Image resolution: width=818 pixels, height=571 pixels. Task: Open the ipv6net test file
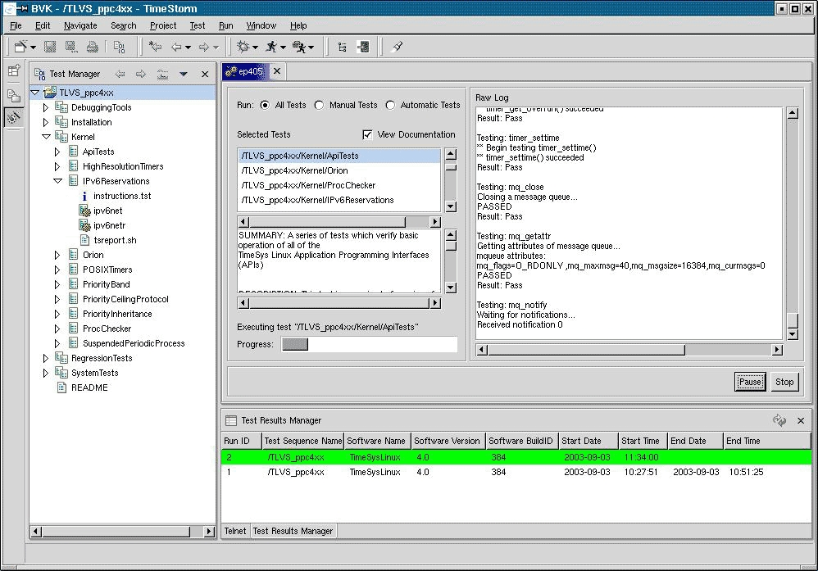coord(107,211)
